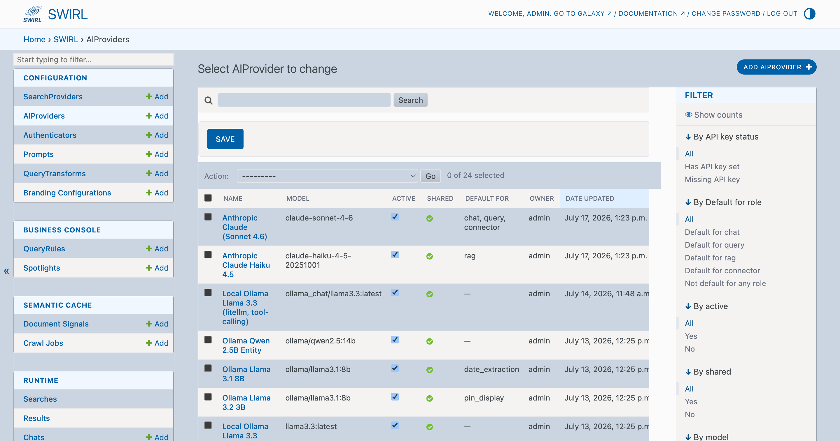This screenshot has height=441, width=840.
Task: Click the Search button
Action: (x=410, y=100)
